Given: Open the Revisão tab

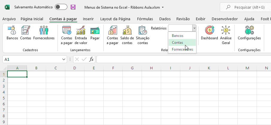Looking at the screenshot, I should tap(183, 19).
